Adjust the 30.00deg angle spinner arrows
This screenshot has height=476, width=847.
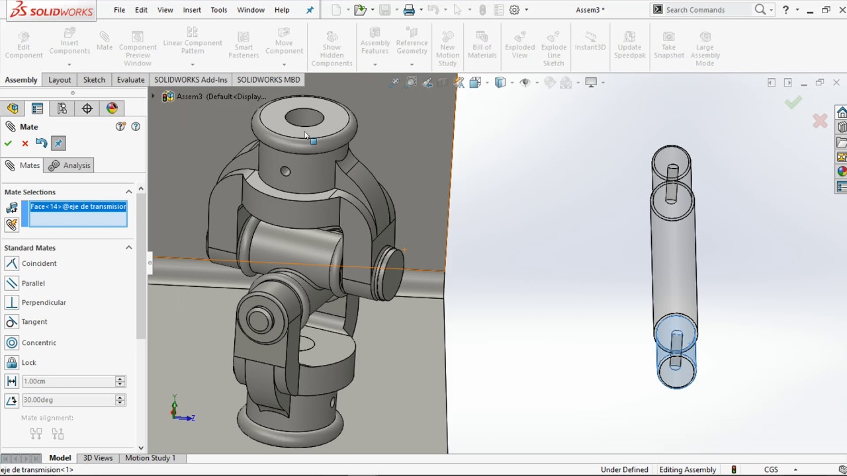[x=120, y=400]
